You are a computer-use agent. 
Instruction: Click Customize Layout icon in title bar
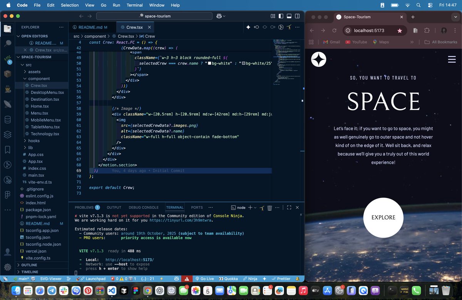point(273,16)
